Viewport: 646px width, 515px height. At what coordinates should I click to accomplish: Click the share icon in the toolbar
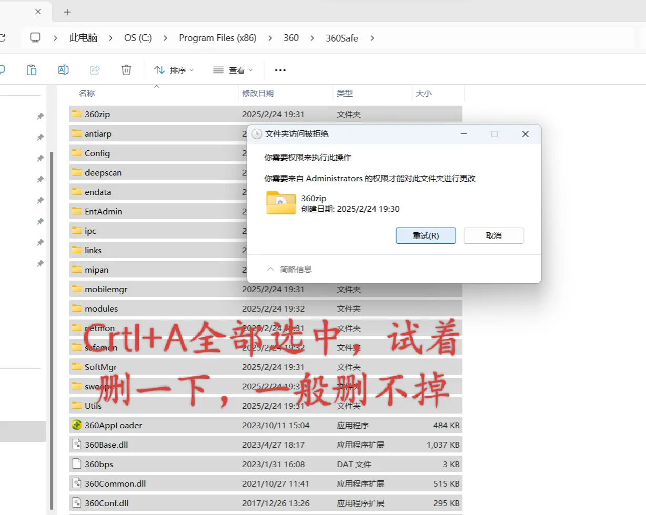(94, 69)
